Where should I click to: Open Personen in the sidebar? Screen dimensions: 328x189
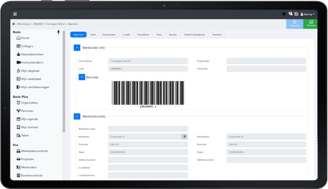tap(25, 111)
